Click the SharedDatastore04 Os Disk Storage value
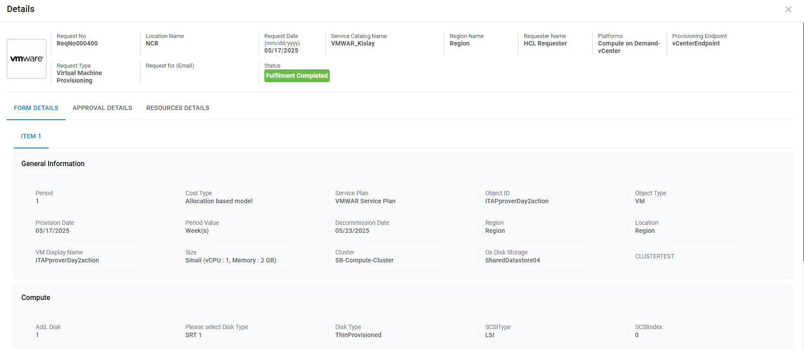Screen dimensions: 804x349 click(512, 260)
